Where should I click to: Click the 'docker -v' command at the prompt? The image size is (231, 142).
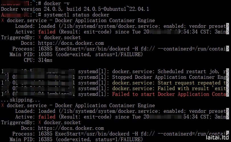[61, 3]
